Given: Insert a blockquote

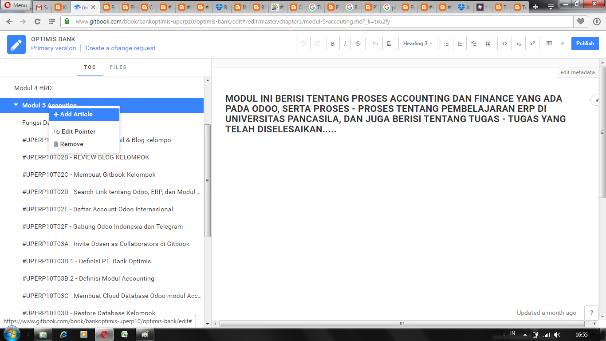Looking at the screenshot, I should pyautogui.click(x=488, y=44).
